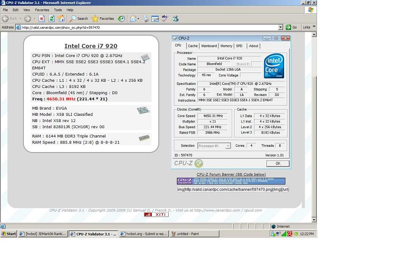Image resolution: width=404 pixels, height=271 pixels.
Task: Open the Back history dropdown arrow
Action: 20,19
